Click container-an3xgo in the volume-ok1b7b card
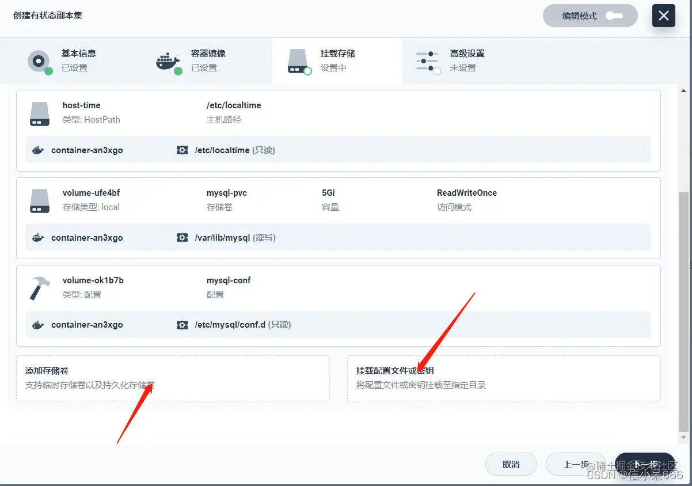The image size is (692, 486). coord(87,325)
